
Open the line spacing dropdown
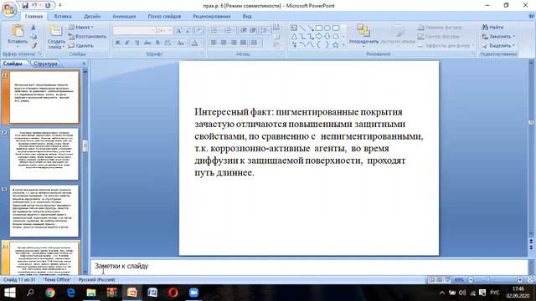coord(265,31)
